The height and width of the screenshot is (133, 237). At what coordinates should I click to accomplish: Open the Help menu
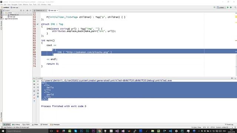click(49, 4)
